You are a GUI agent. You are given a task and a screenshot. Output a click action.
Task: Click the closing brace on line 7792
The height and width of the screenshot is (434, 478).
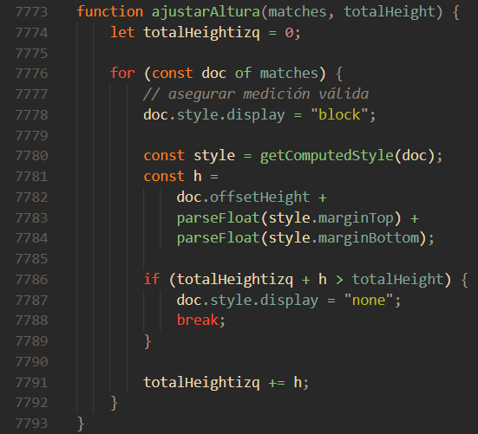coord(114,403)
